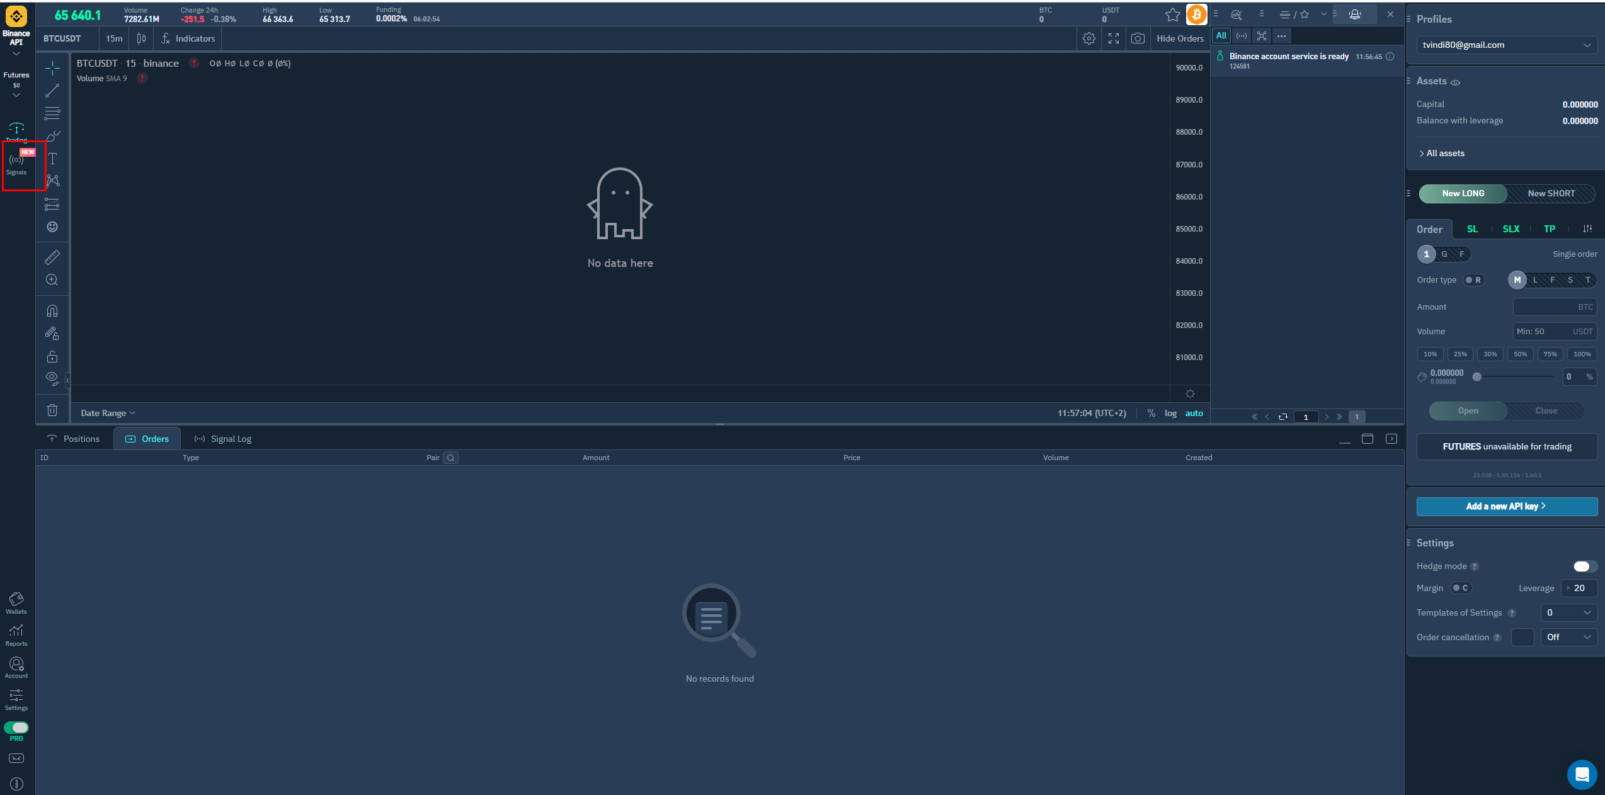Select the trend line drawing tool
Screen dimensions: 1605x795
coord(52,91)
